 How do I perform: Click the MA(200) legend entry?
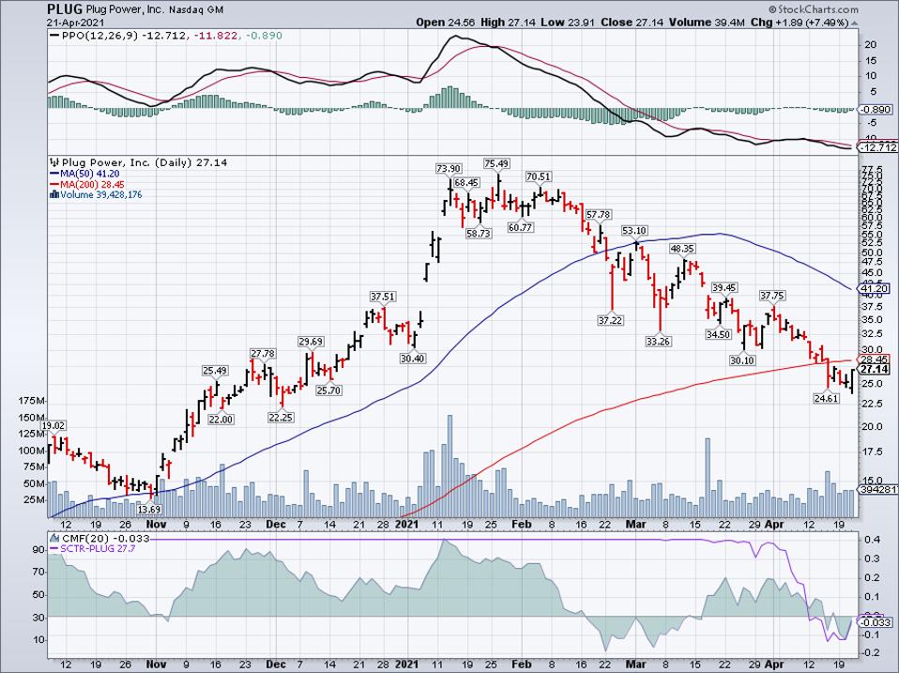[86, 184]
